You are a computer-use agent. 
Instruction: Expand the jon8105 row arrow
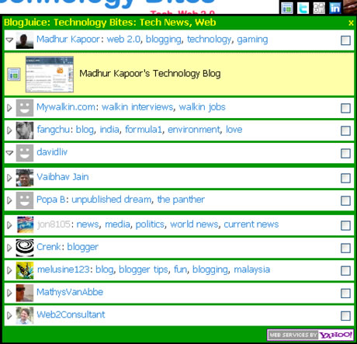9,225
